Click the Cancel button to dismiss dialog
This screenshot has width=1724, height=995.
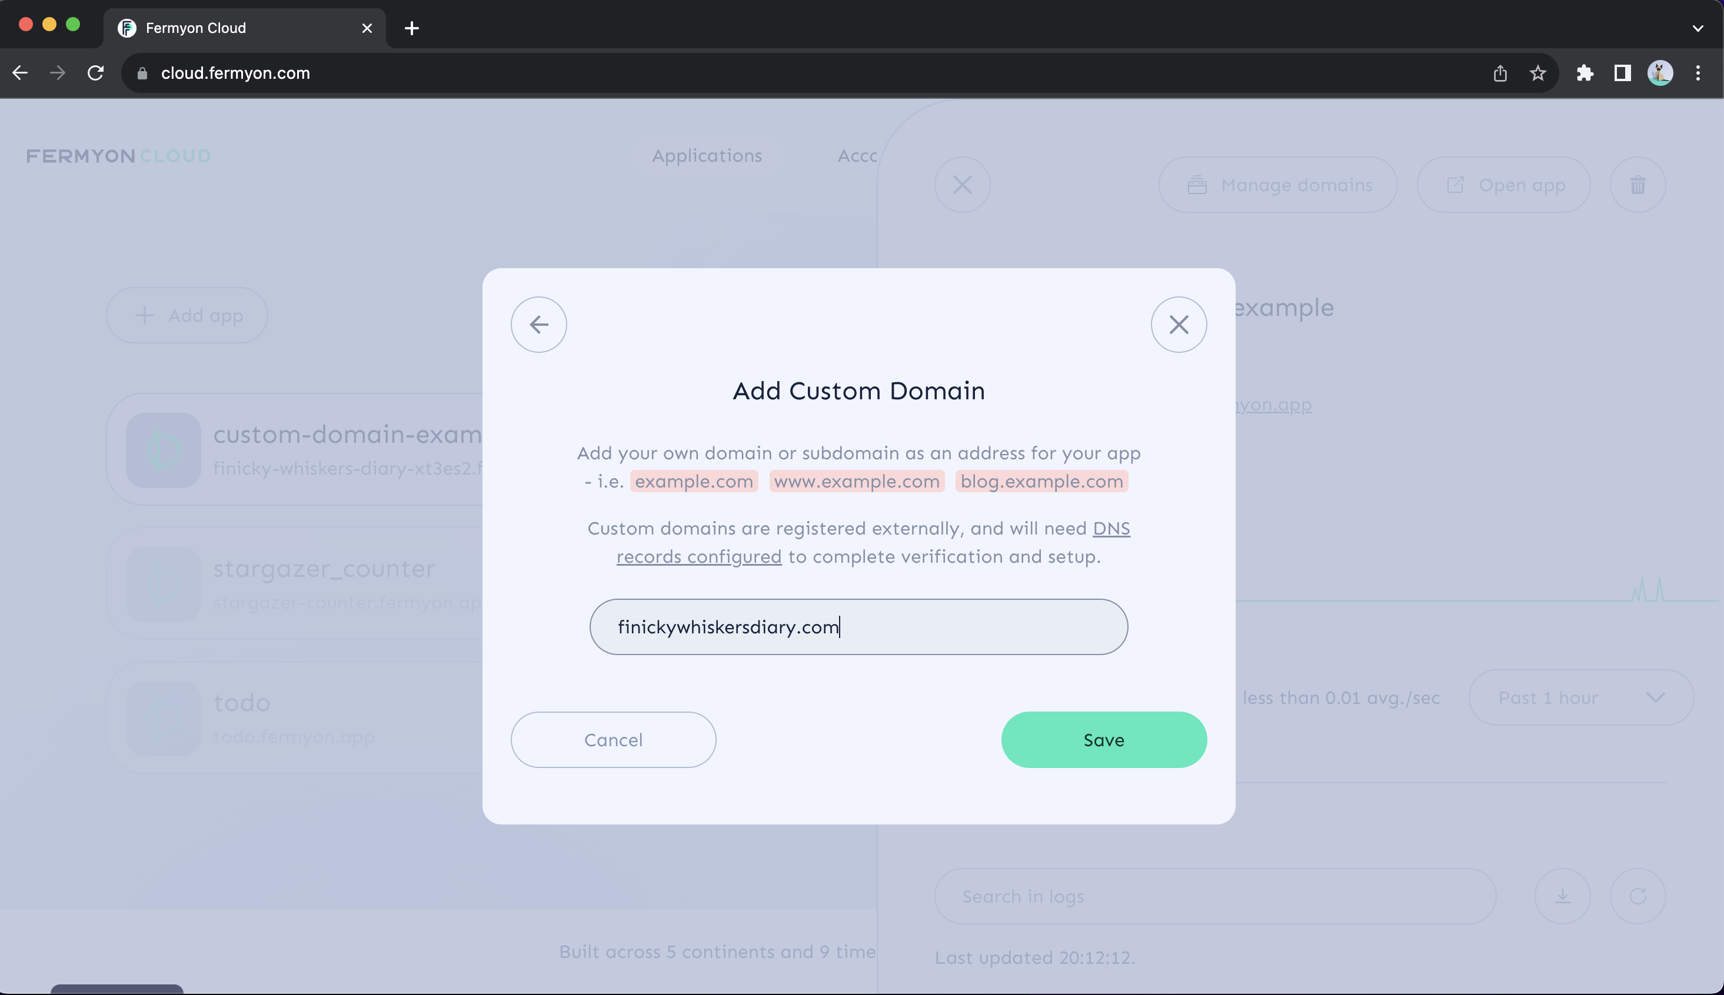click(614, 739)
